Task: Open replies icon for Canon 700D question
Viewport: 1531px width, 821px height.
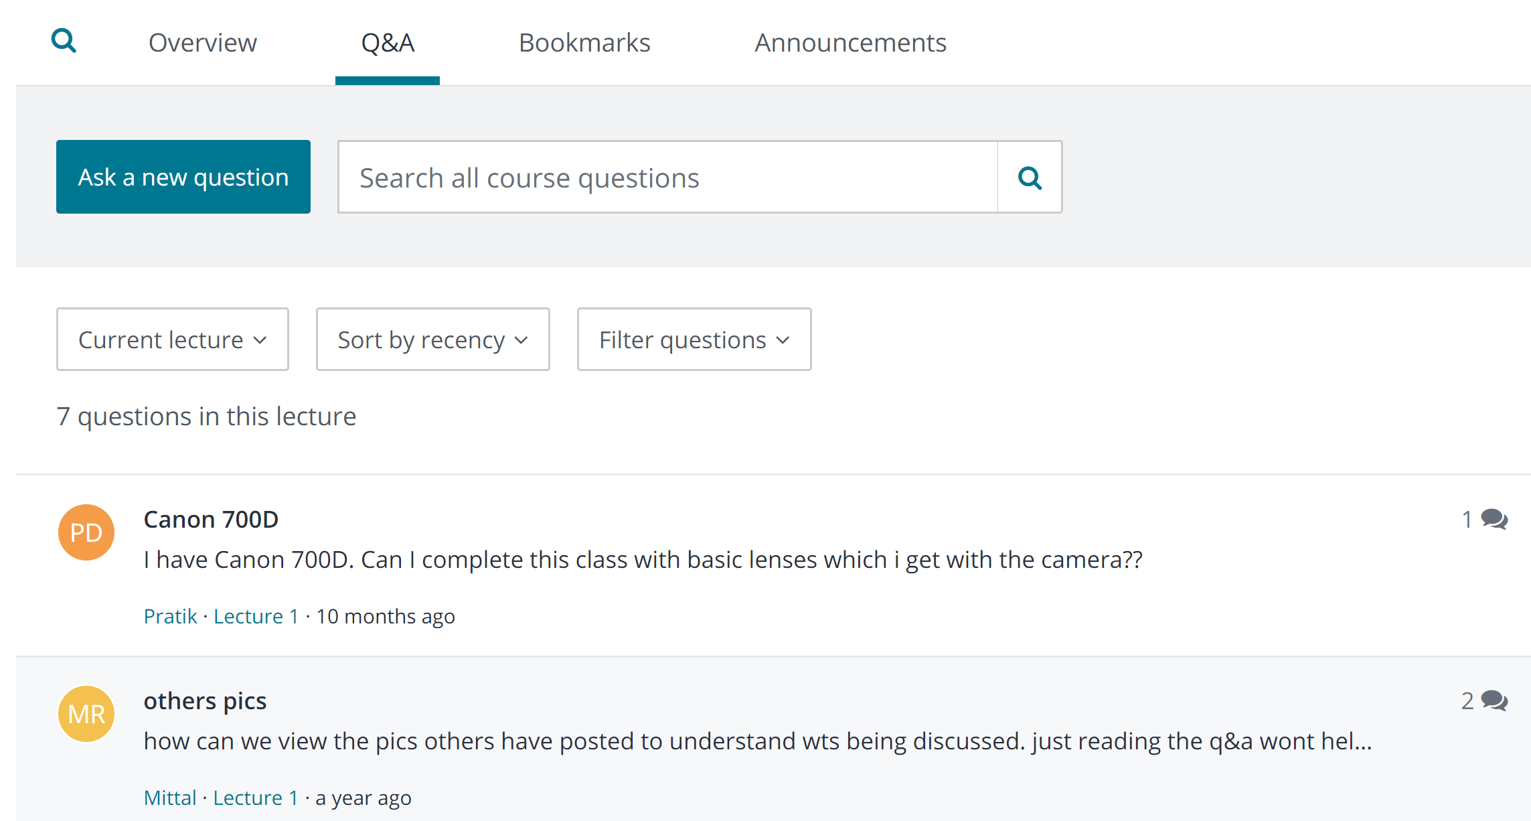Action: 1494,519
